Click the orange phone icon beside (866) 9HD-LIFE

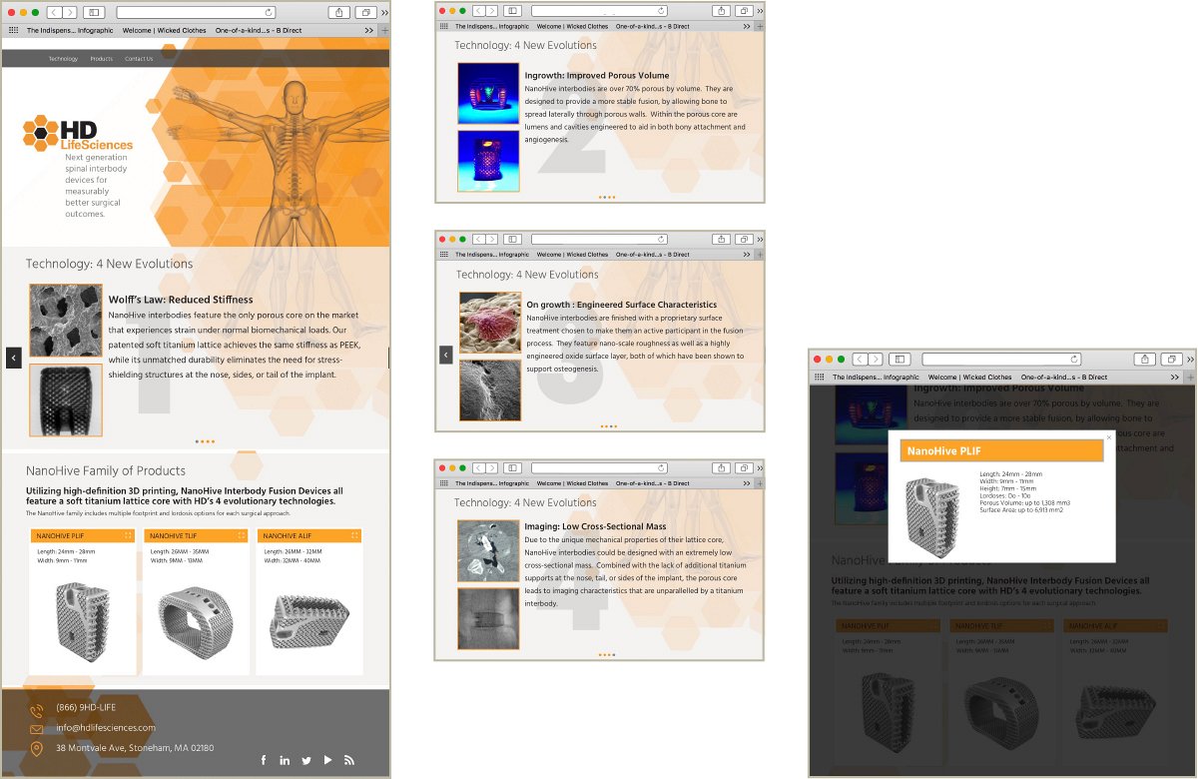pos(37,711)
